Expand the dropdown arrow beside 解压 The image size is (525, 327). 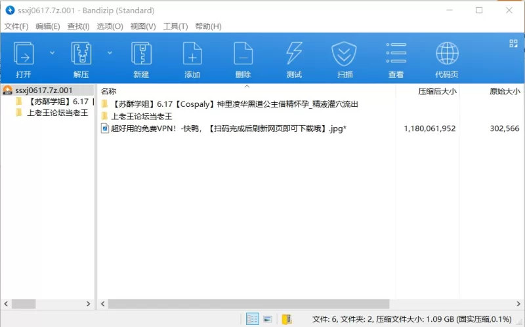pyautogui.click(x=110, y=53)
